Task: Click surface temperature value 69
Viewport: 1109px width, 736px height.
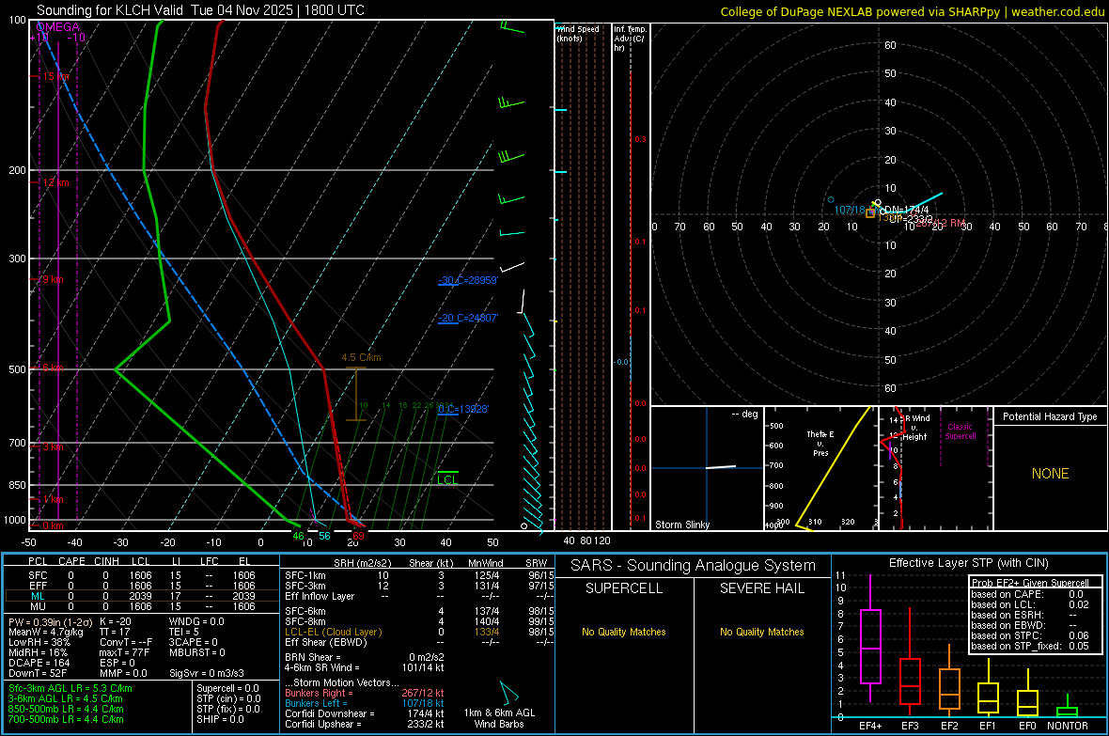Action: 359,537
